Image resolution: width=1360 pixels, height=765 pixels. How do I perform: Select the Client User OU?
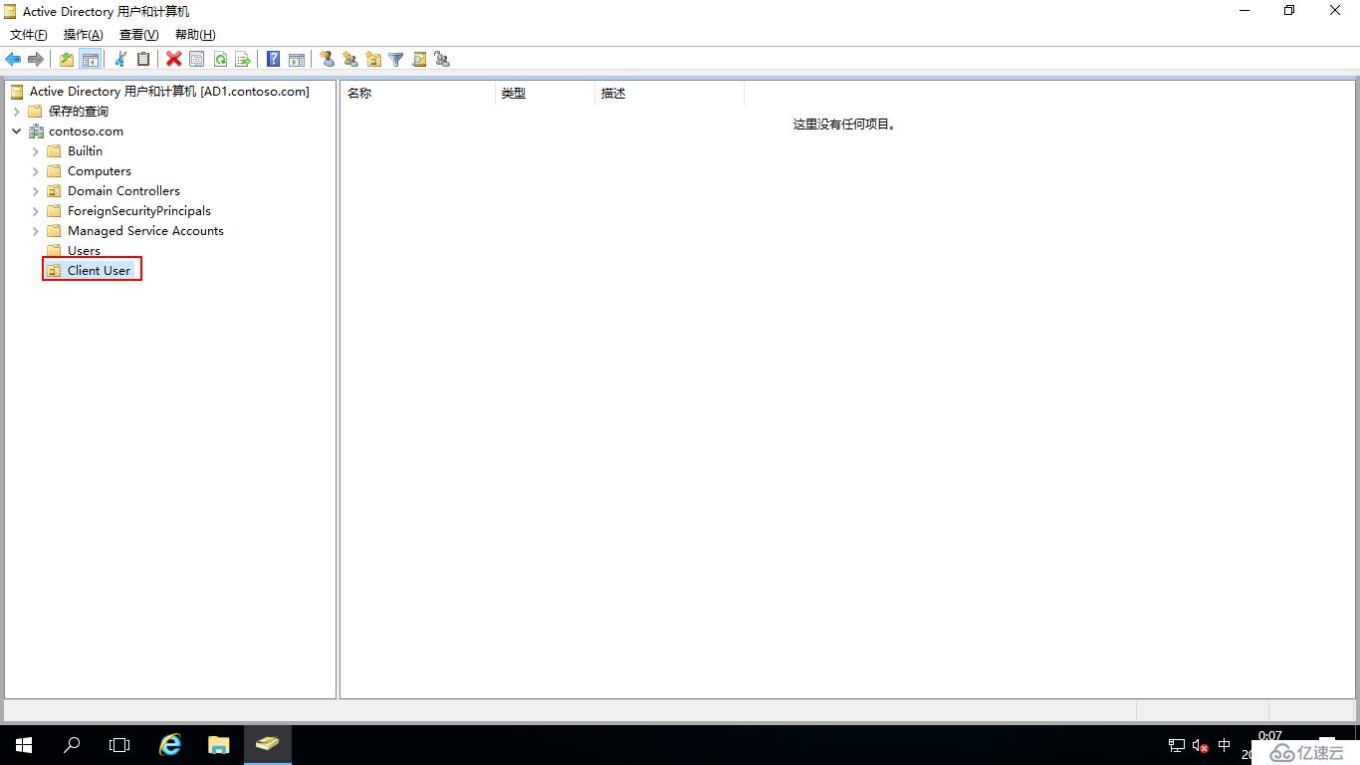pyautogui.click(x=99, y=271)
